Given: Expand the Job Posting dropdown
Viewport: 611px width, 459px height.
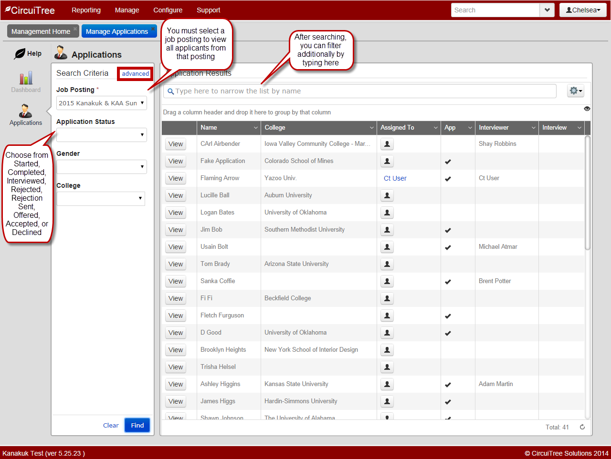Looking at the screenshot, I should (101, 103).
